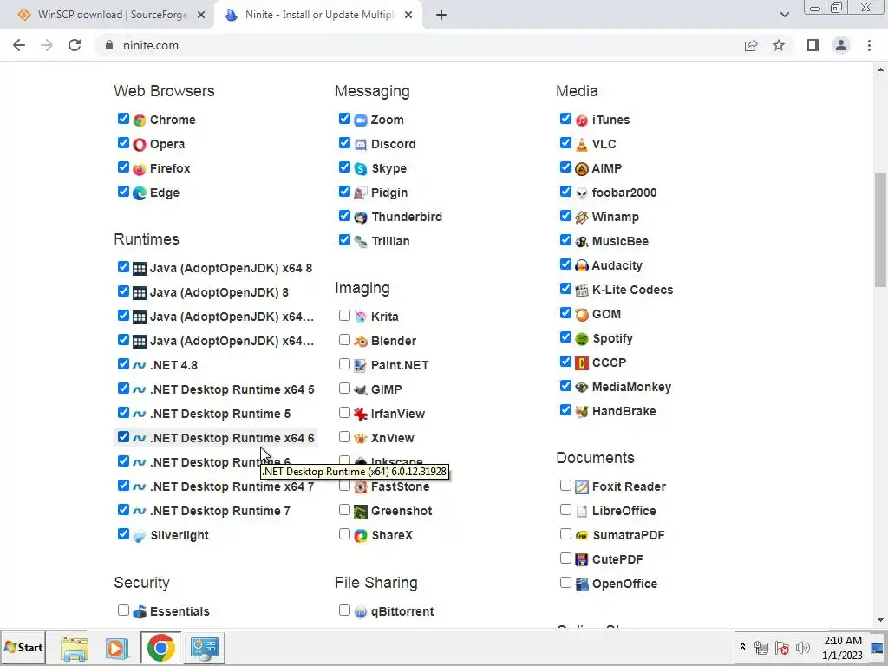Viewport: 888px width, 666px height.
Task: Go back to the previous page
Action: tap(19, 45)
